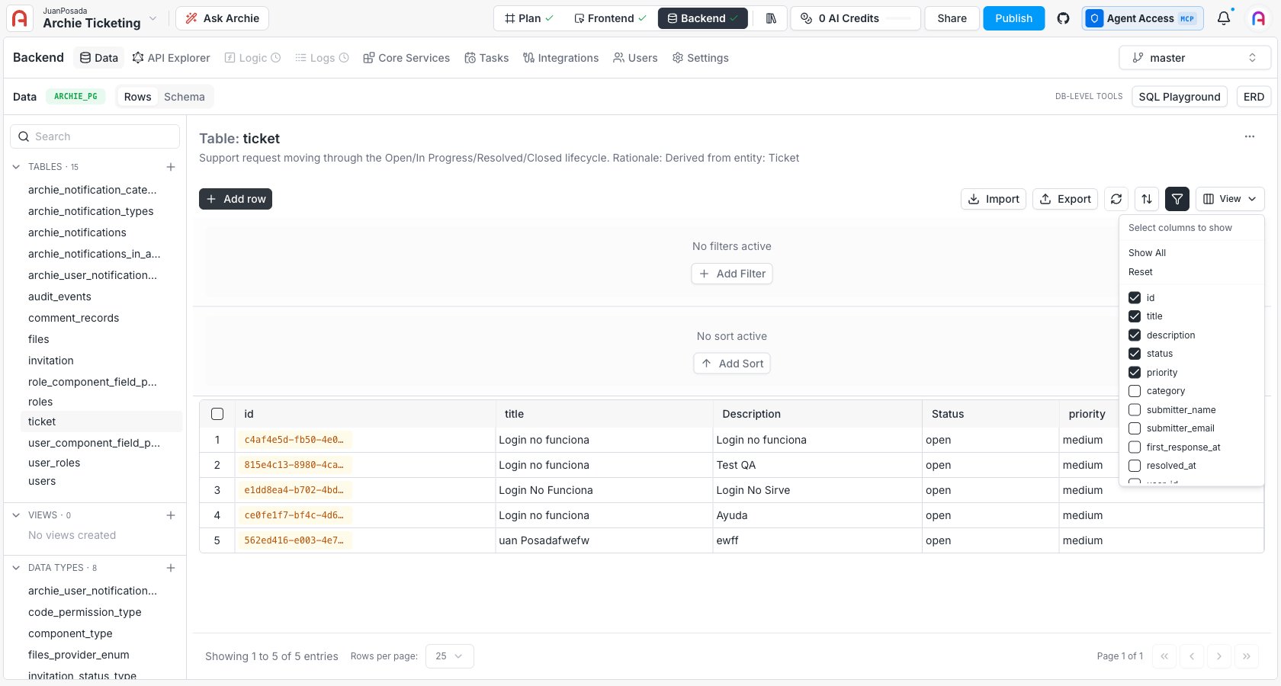Select the Data tab
The height and width of the screenshot is (686, 1281).
pyautogui.click(x=99, y=58)
